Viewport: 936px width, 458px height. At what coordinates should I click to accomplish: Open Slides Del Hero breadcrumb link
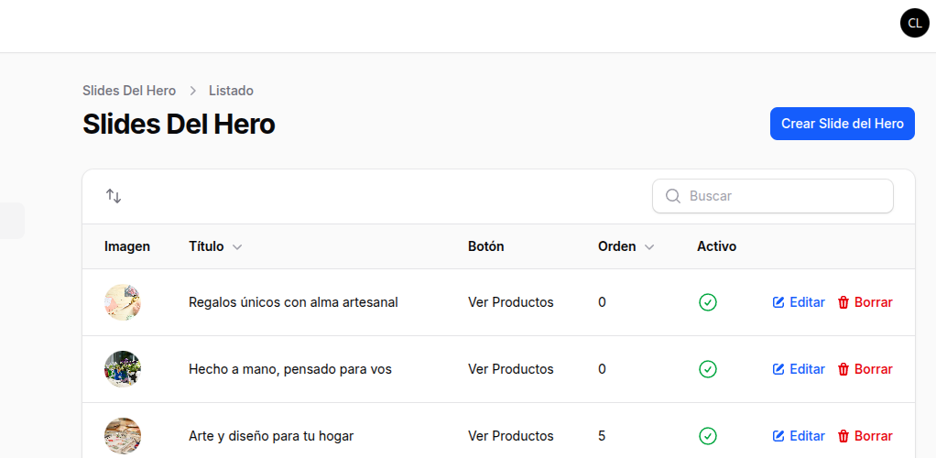click(x=129, y=91)
